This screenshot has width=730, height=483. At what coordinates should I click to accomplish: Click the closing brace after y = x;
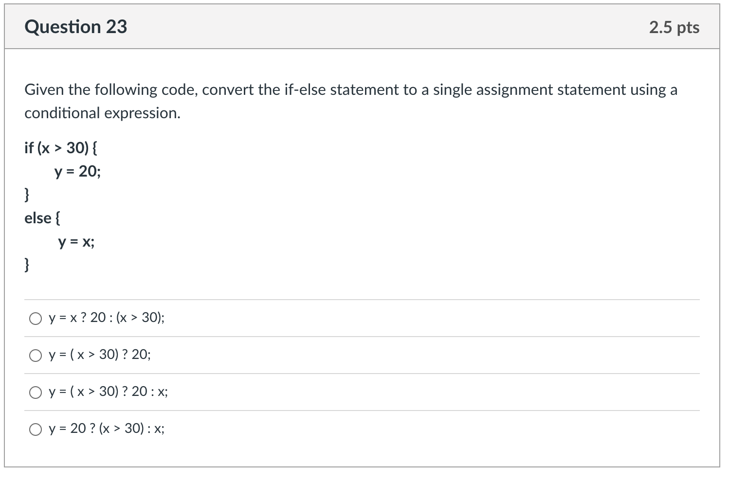[x=27, y=265]
